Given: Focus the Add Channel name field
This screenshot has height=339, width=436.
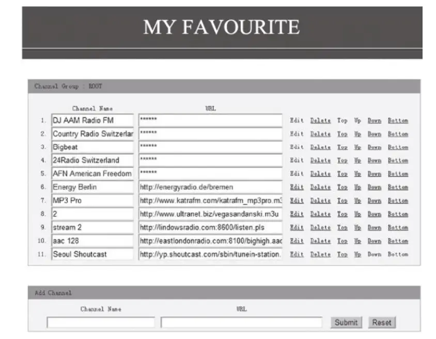Looking at the screenshot, I should 101,323.
